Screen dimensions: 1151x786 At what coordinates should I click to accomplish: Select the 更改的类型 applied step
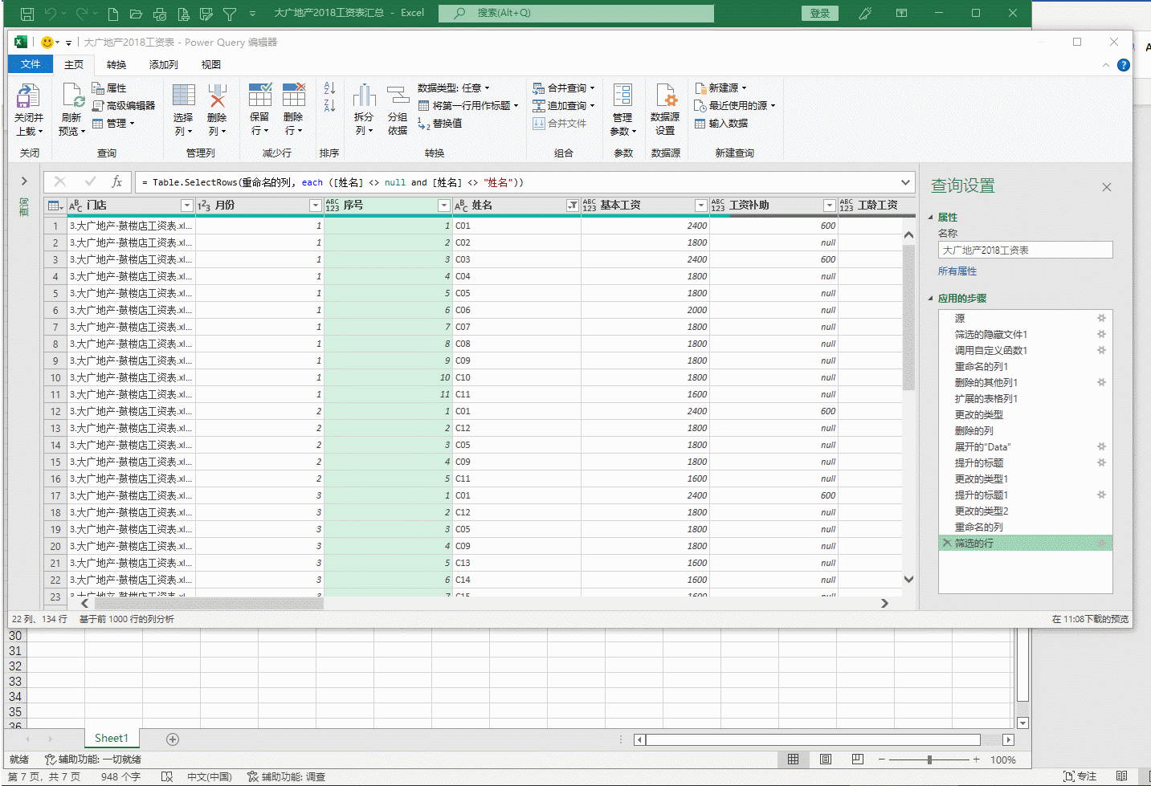coord(978,415)
